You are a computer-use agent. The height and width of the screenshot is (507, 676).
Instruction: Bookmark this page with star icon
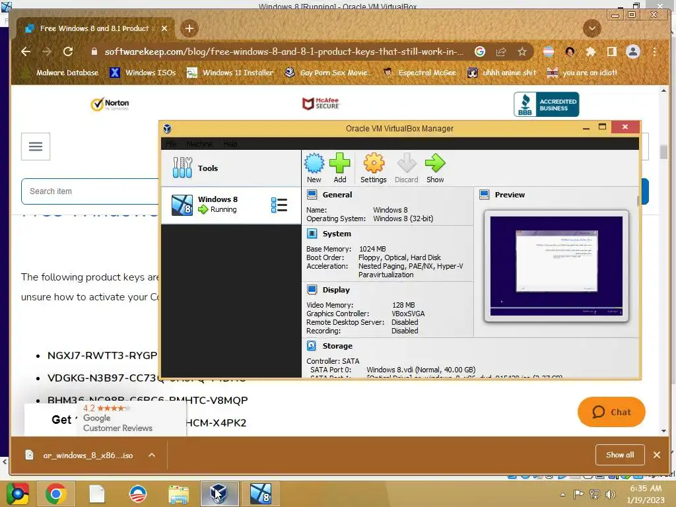point(522,51)
